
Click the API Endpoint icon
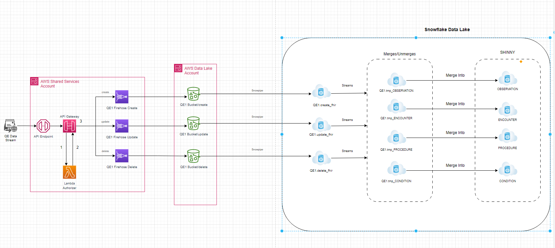tap(43, 126)
